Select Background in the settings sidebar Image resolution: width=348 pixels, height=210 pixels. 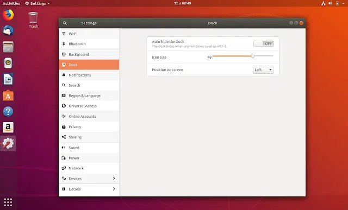coord(89,54)
